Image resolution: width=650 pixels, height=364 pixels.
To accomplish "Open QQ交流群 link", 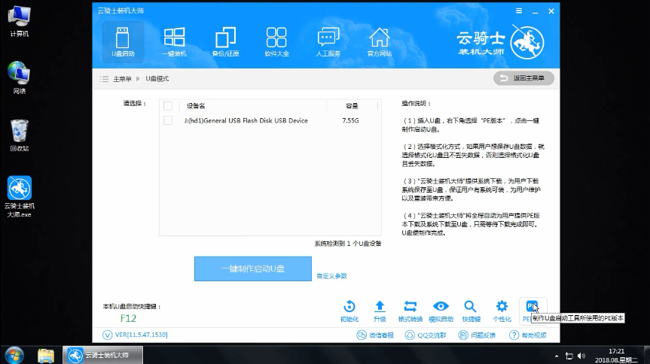I will pos(426,335).
